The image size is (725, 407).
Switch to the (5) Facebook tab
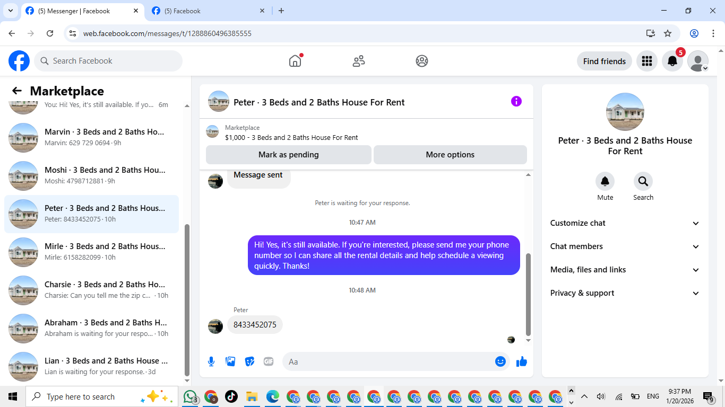pos(209,11)
